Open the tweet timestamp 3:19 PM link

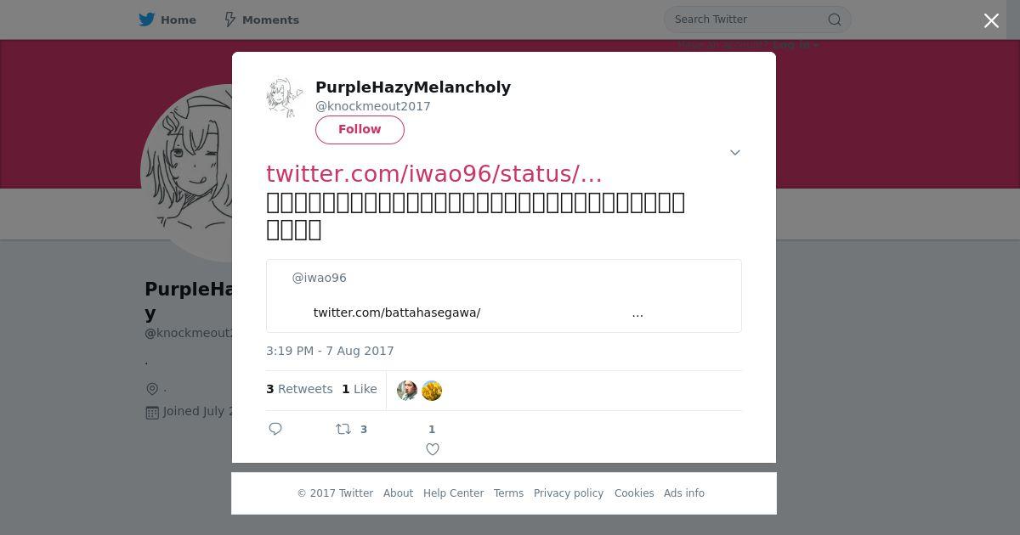pos(330,351)
